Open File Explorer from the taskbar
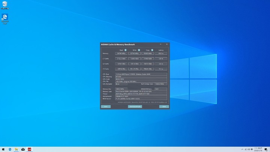Image resolution: width=270 pixels, height=152 pixels. (x=16, y=149)
